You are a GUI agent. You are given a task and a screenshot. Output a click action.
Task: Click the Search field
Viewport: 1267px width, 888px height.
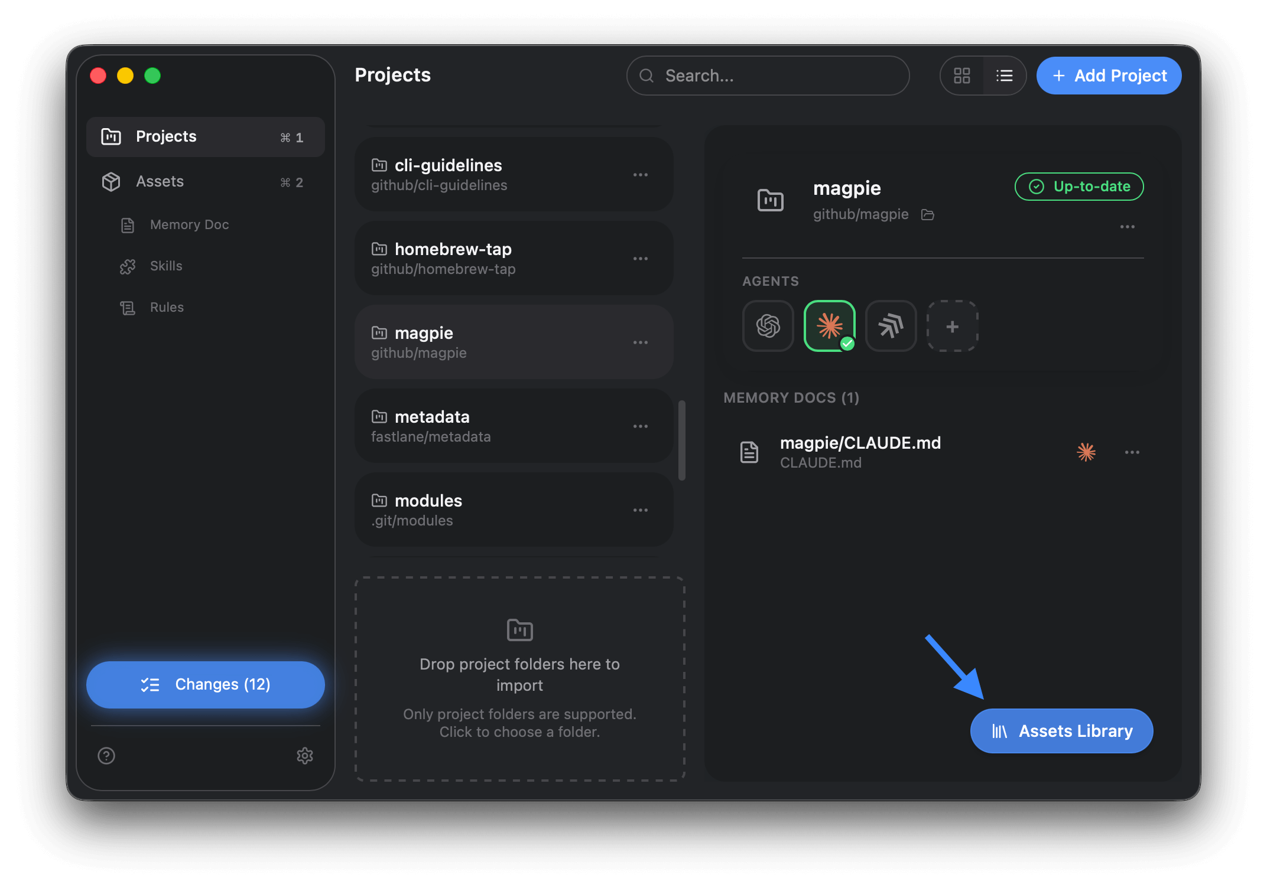[767, 76]
